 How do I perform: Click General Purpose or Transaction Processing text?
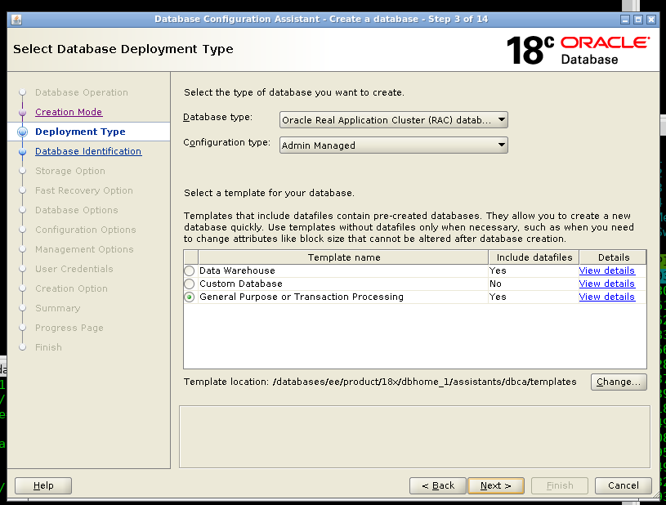pos(302,297)
